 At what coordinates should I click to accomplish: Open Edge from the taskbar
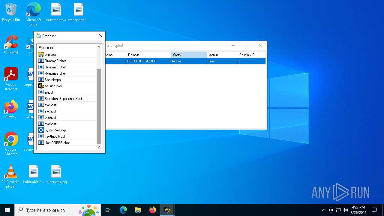pos(123,210)
